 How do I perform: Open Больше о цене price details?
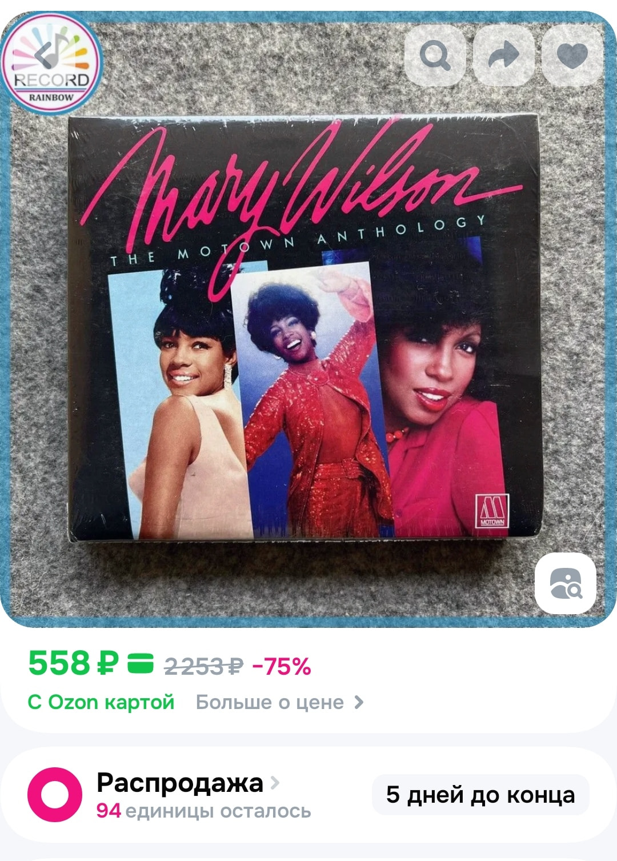[270, 702]
